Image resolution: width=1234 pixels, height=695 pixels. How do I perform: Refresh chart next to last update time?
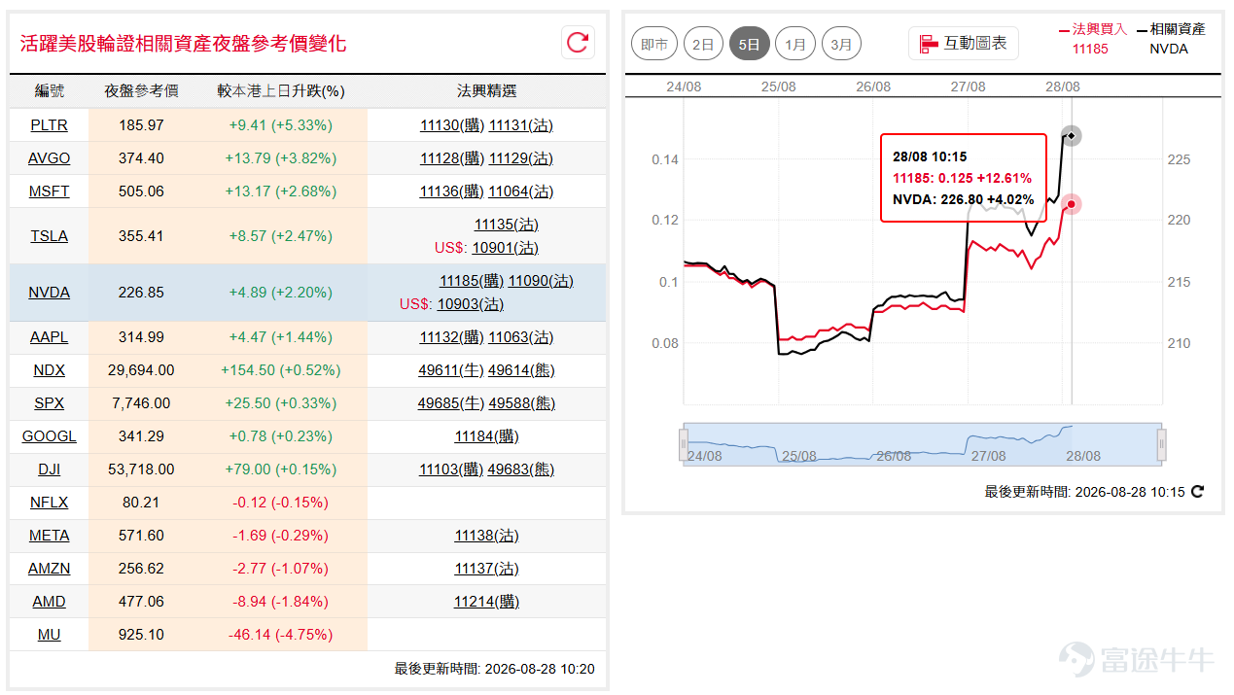[x=1197, y=492]
